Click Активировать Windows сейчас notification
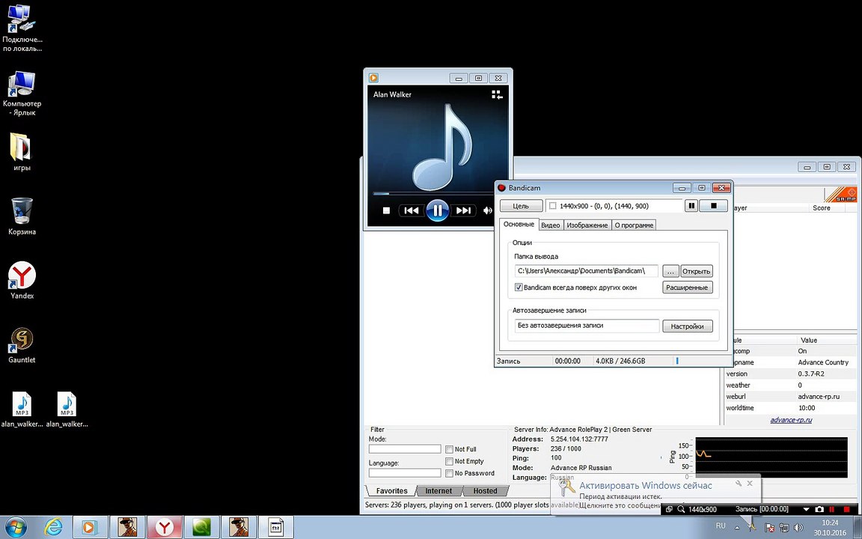This screenshot has width=862, height=539. [646, 486]
